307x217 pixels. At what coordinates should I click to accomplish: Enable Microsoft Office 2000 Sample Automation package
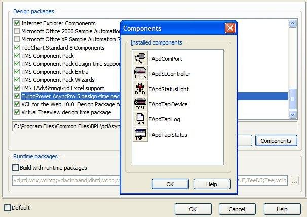click(x=17, y=31)
